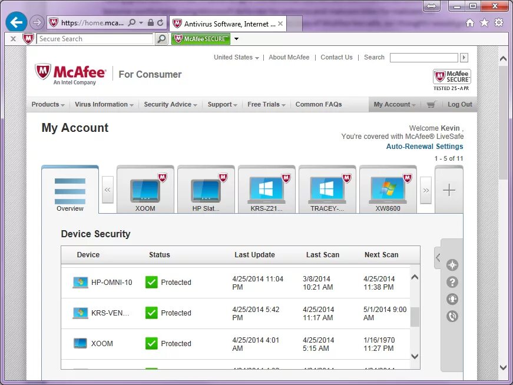The width and height of the screenshot is (513, 385).
Task: Expand the My Account menu
Action: (x=394, y=104)
